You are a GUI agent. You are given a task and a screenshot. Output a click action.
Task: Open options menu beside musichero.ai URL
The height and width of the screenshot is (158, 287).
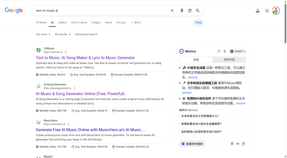(69, 124)
